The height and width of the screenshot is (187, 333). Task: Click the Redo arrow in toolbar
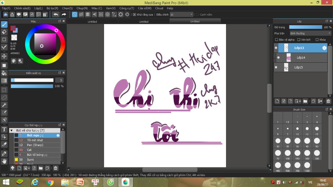click(64, 14)
